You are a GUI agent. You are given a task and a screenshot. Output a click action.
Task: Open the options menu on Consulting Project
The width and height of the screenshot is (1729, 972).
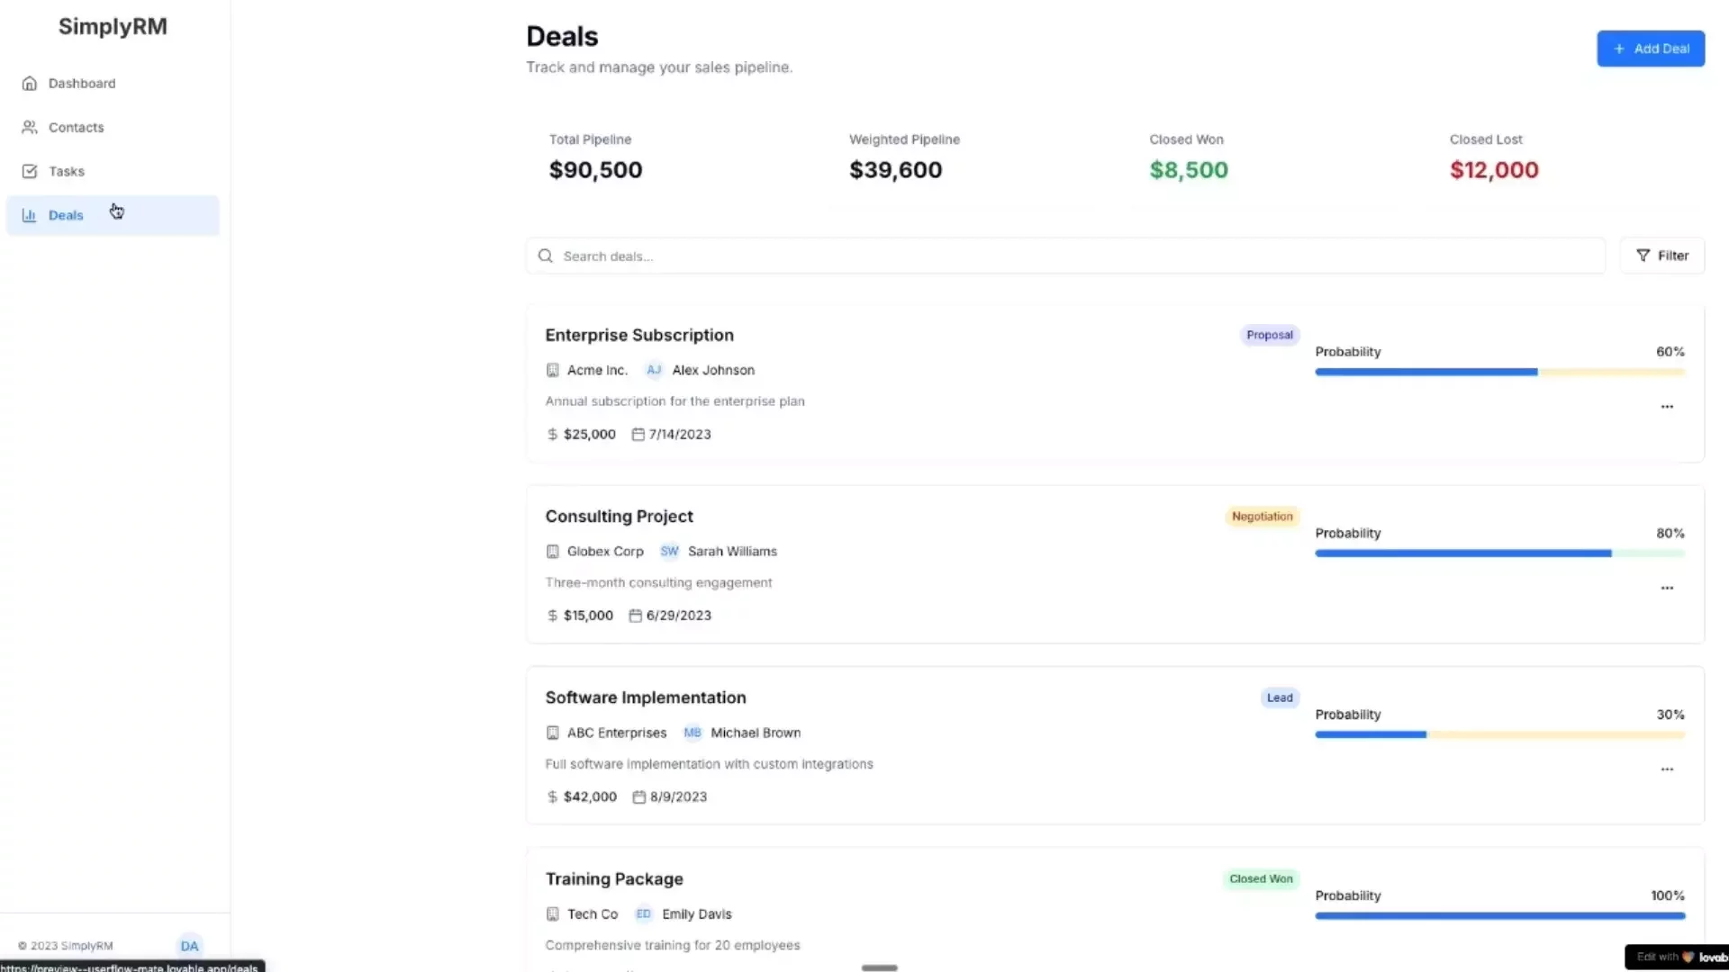point(1667,588)
